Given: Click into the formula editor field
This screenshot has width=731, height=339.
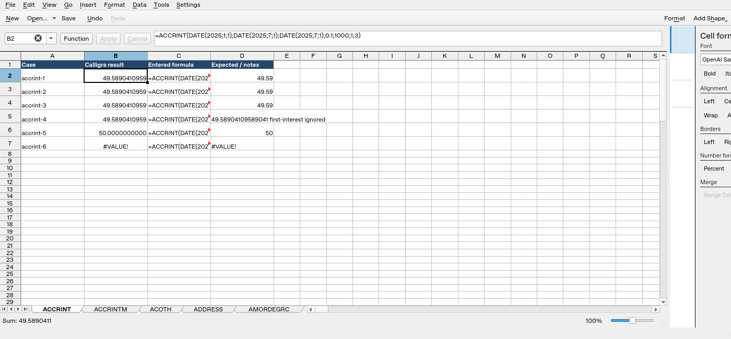Looking at the screenshot, I should pyautogui.click(x=407, y=38).
